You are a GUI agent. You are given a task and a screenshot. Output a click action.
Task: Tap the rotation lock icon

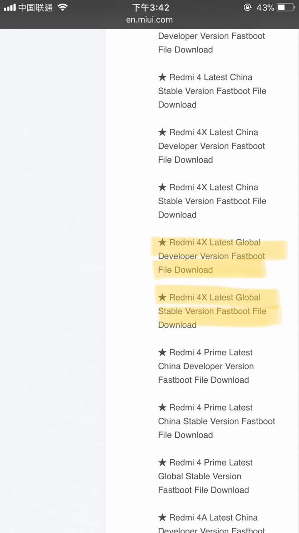click(248, 7)
